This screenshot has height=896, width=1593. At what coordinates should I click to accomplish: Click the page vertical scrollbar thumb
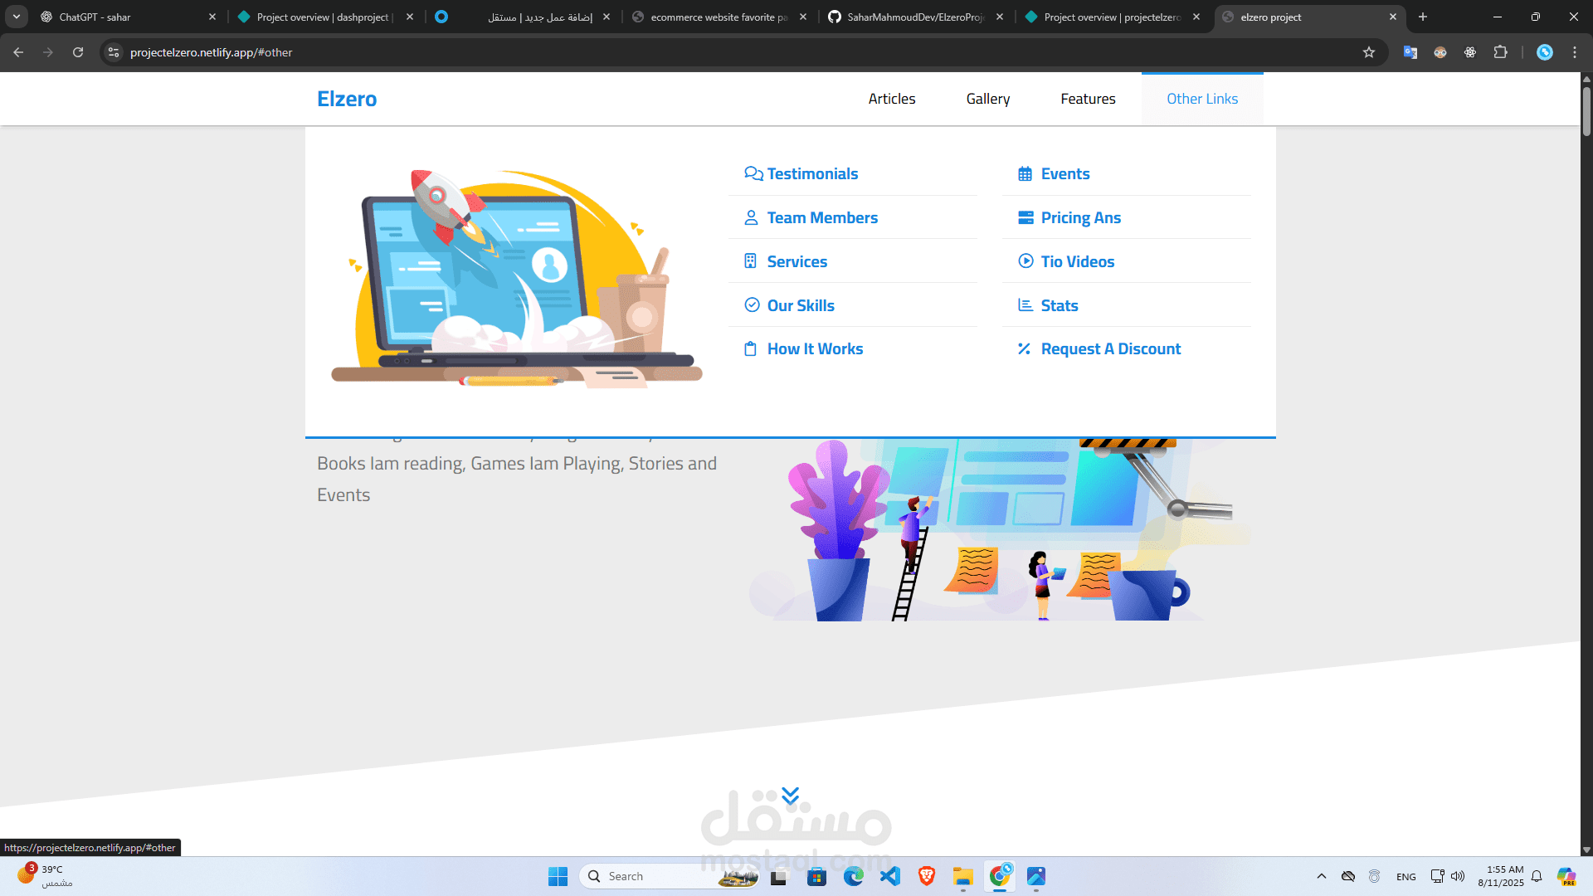[x=1586, y=110]
